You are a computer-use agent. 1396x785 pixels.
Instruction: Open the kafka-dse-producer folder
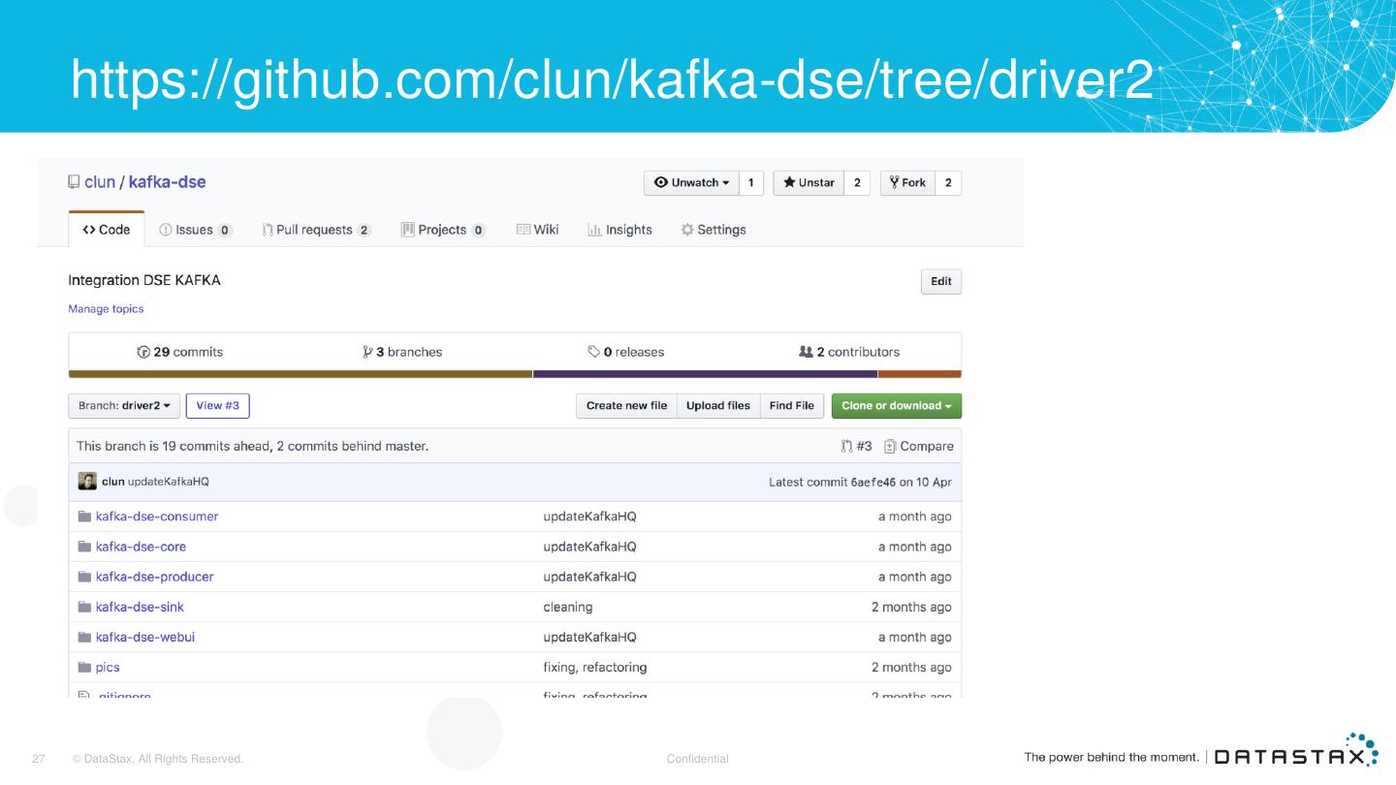tap(155, 577)
